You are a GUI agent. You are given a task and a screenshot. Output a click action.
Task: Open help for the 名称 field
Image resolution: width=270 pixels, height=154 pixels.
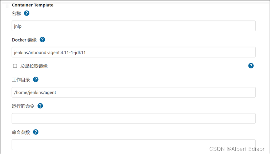[x=27, y=13]
